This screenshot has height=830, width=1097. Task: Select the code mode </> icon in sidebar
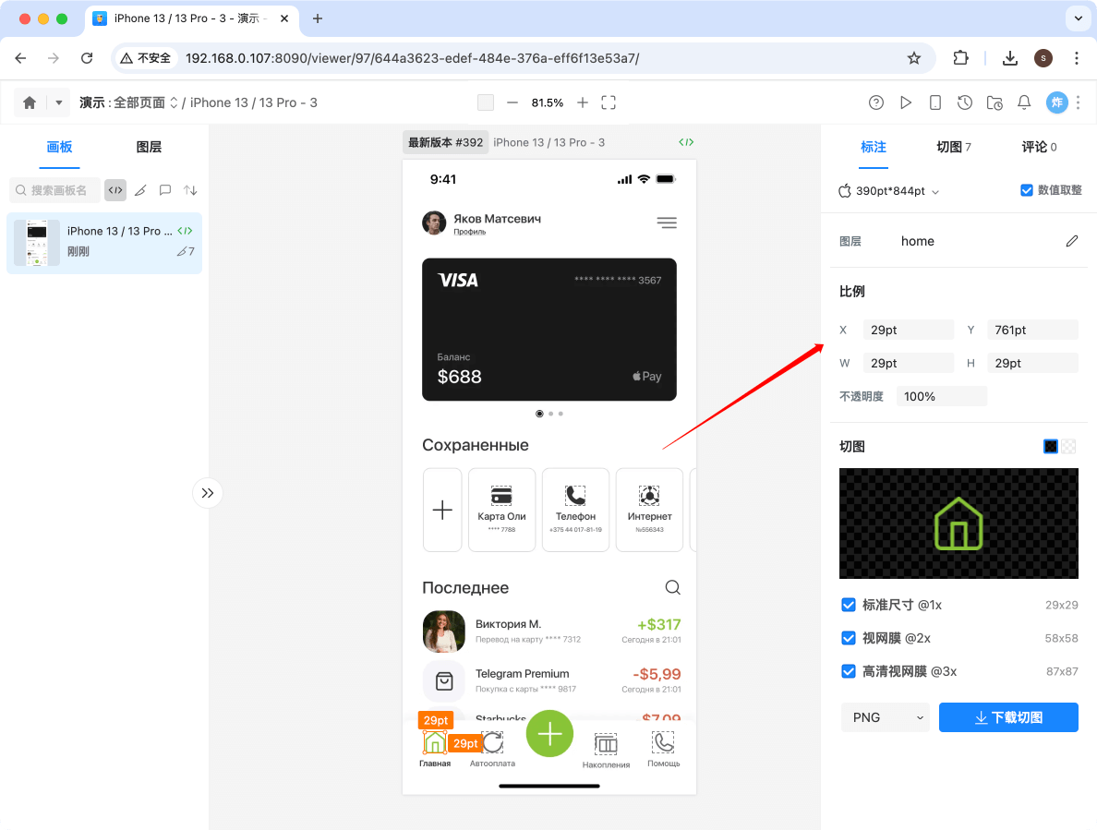click(115, 189)
